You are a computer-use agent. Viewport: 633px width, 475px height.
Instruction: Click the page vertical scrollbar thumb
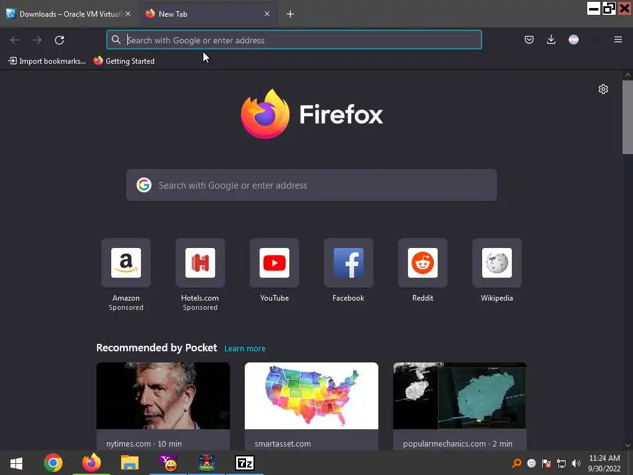[627, 117]
